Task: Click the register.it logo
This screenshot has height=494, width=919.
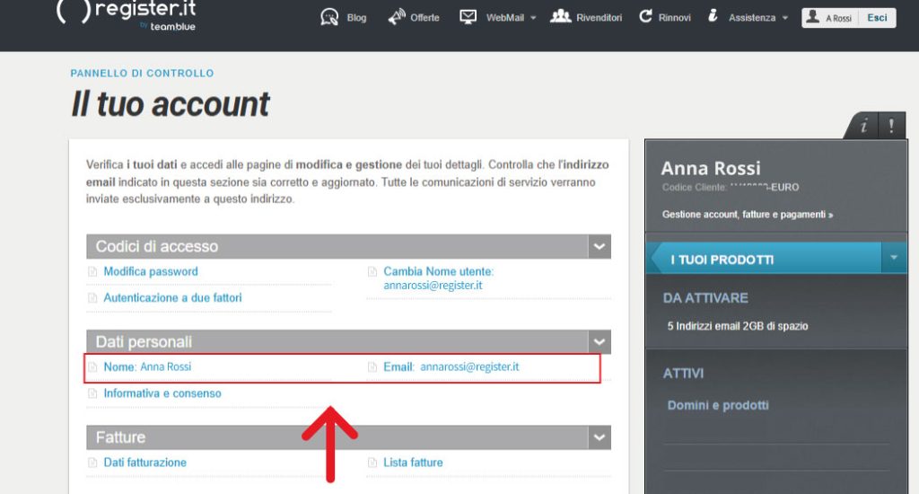Action: pos(126,15)
